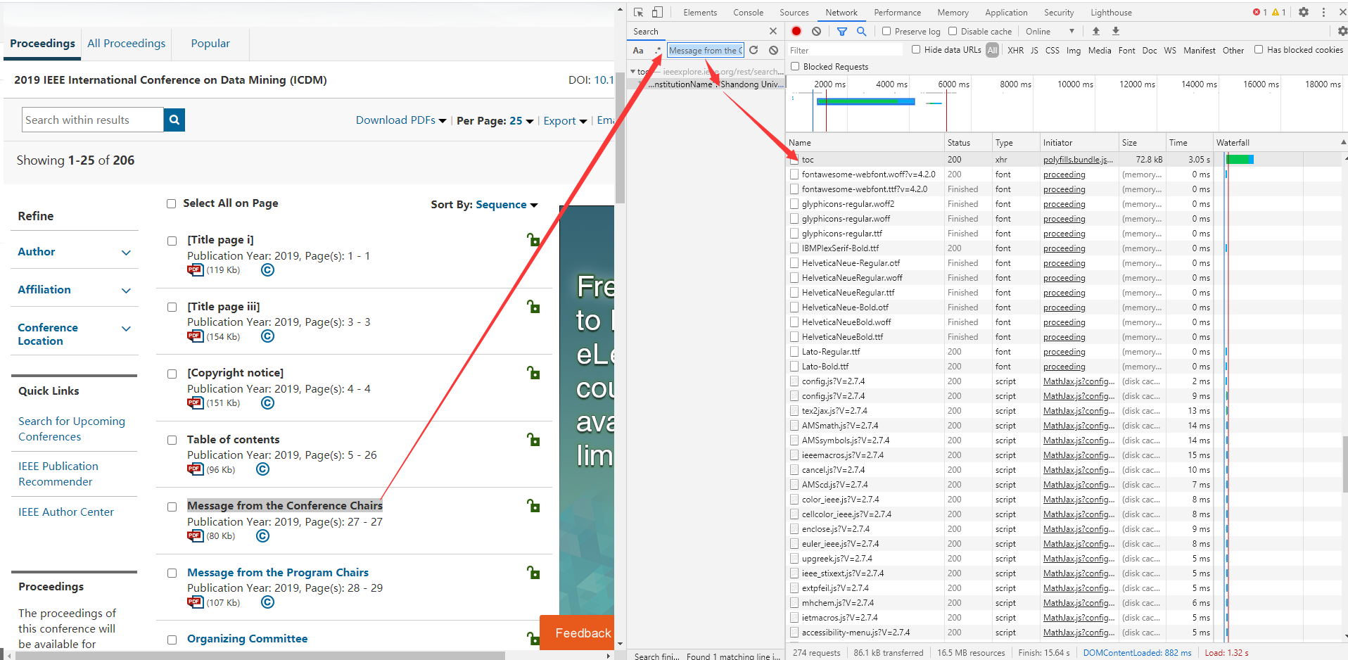This screenshot has width=1348, height=660.
Task: Open PDF icon for Copyright notice
Action: tap(195, 403)
